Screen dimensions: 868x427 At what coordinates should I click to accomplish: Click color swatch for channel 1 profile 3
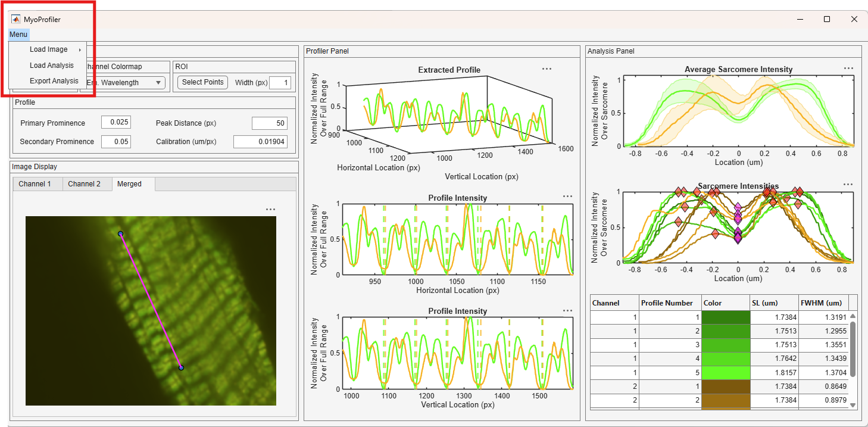726,345
